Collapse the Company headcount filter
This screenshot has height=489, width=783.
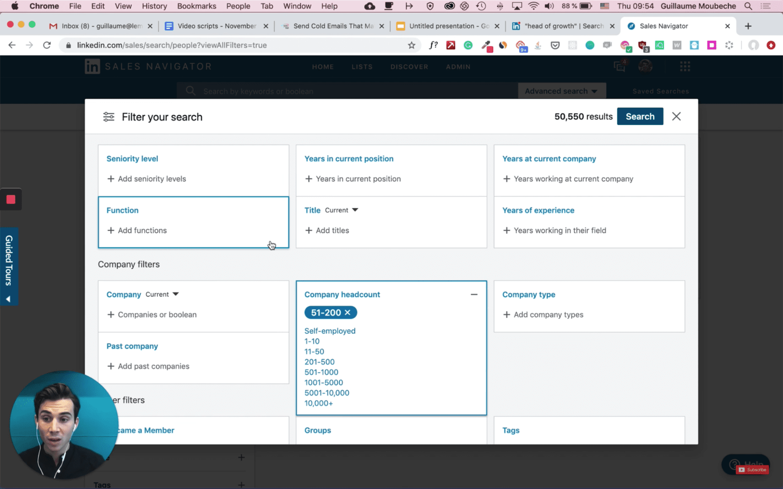coord(474,294)
